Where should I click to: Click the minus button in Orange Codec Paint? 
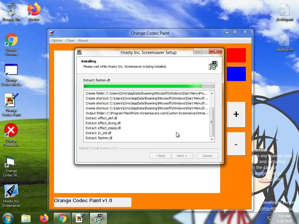[x=236, y=144]
